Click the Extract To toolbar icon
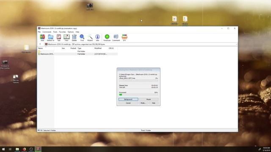 click(x=50, y=38)
